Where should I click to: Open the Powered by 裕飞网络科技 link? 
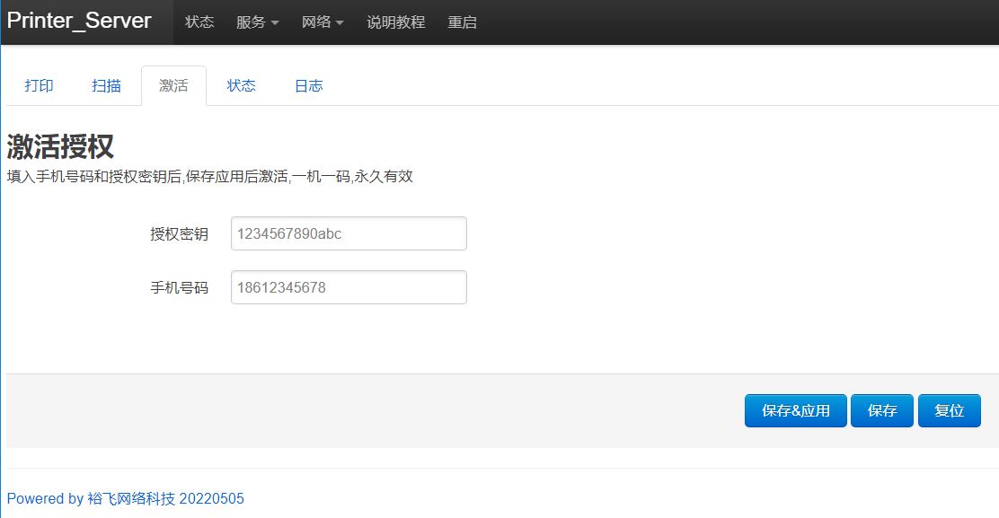(125, 498)
